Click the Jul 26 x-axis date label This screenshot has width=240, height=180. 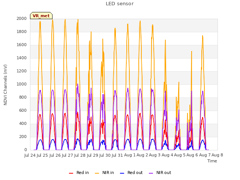pos(55,155)
